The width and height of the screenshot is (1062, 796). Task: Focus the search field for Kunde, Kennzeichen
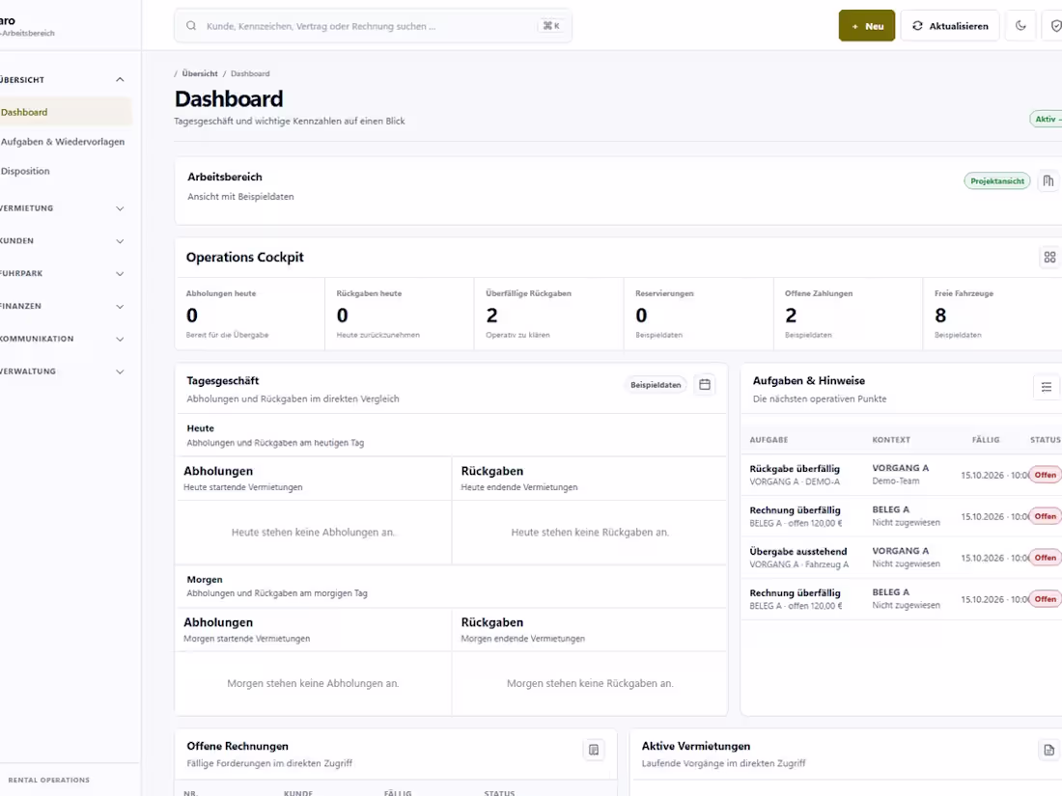click(373, 26)
